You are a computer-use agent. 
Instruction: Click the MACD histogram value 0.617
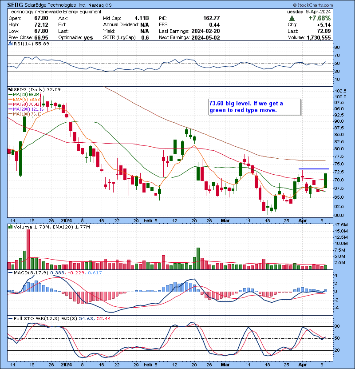tap(95, 273)
